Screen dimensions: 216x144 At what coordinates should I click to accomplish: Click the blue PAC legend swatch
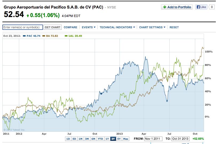(24, 36)
